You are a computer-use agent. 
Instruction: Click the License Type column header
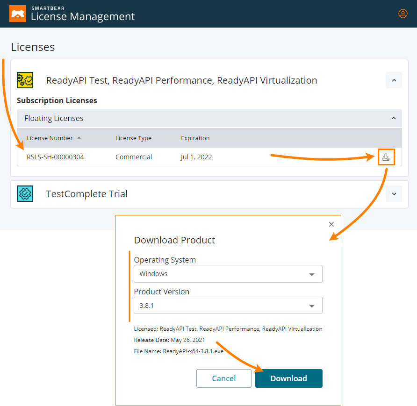(133, 138)
